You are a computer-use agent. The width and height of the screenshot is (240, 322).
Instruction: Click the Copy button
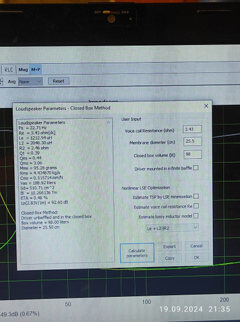pyautogui.click(x=170, y=258)
